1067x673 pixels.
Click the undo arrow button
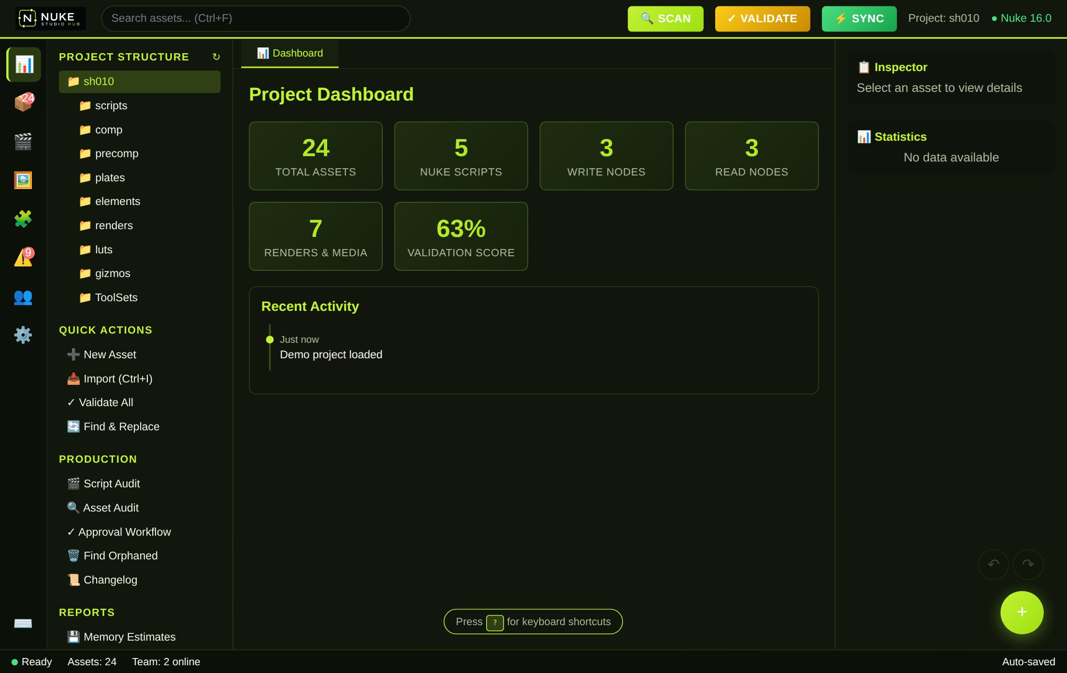993,564
